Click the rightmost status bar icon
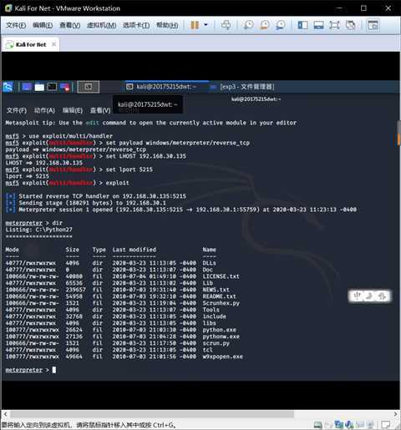 (386, 425)
